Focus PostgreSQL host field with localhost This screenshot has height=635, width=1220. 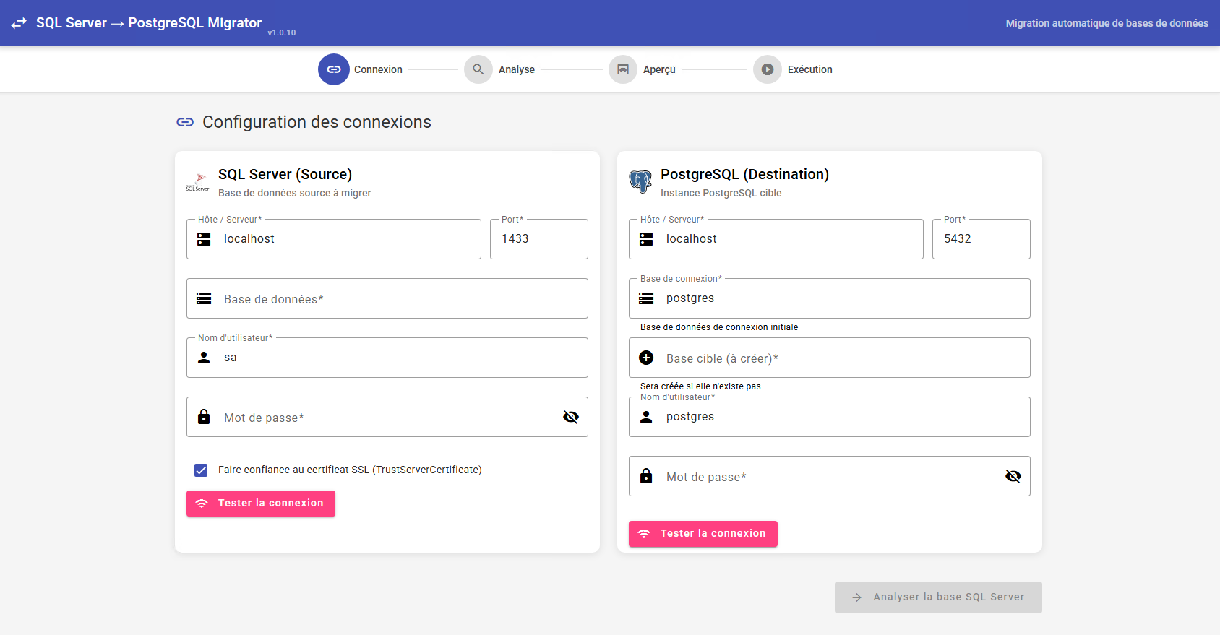[x=776, y=239]
